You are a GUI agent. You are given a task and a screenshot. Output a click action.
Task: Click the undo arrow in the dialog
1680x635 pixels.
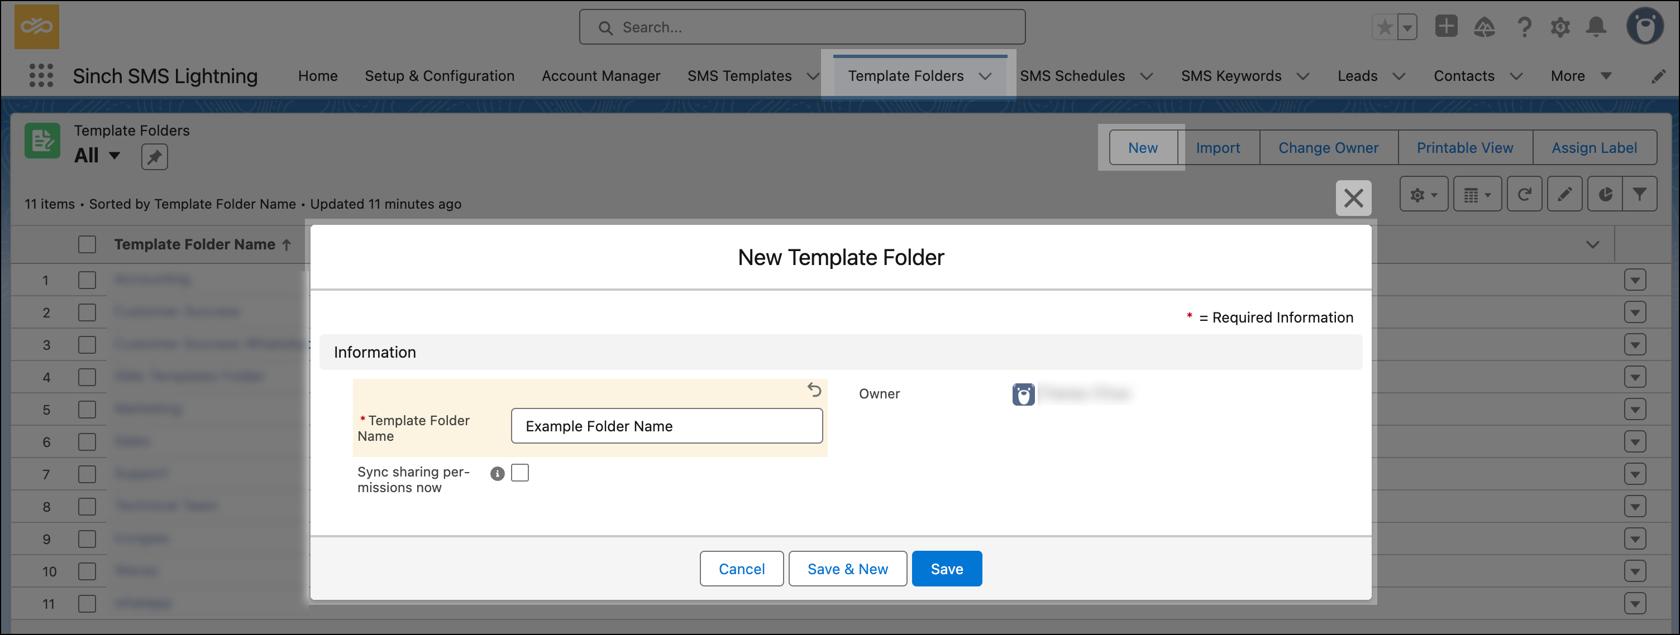pyautogui.click(x=814, y=389)
